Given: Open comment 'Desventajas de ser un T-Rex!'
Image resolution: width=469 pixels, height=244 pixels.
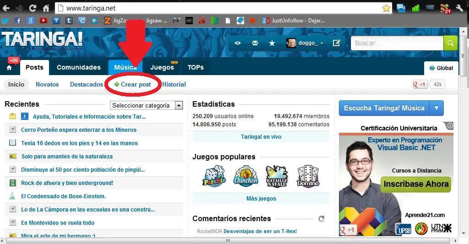Looking at the screenshot, I should coord(260,231).
